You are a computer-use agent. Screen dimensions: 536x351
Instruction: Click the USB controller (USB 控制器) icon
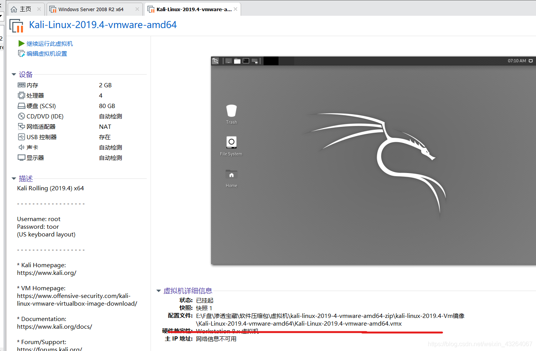point(22,137)
